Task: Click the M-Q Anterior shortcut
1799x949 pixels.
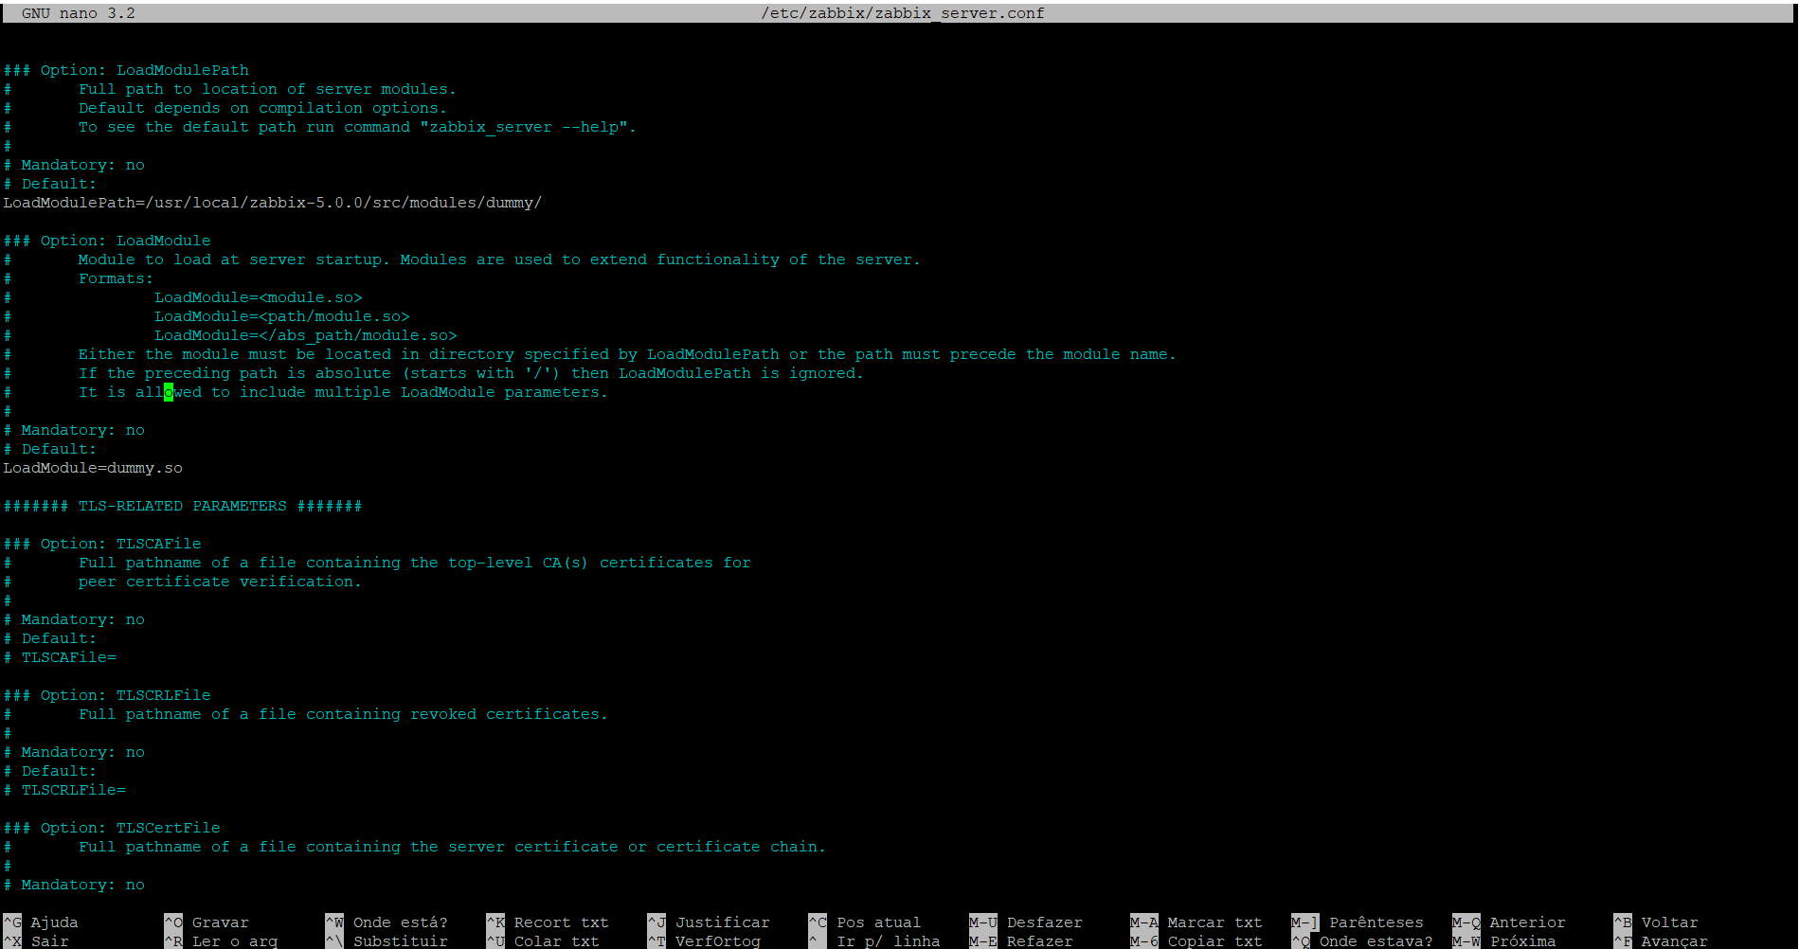Action: click(x=1509, y=922)
